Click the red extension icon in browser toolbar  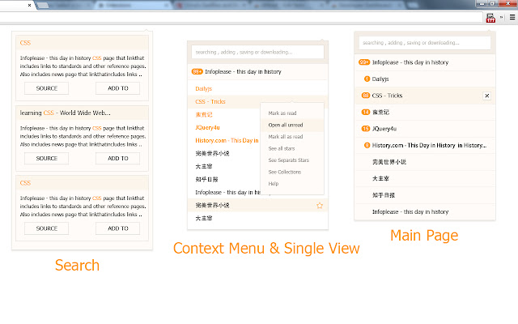(x=490, y=17)
